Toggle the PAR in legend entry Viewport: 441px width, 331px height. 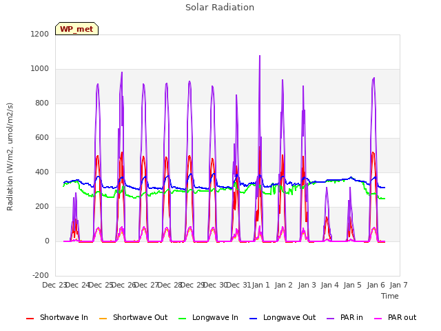click(x=345, y=317)
